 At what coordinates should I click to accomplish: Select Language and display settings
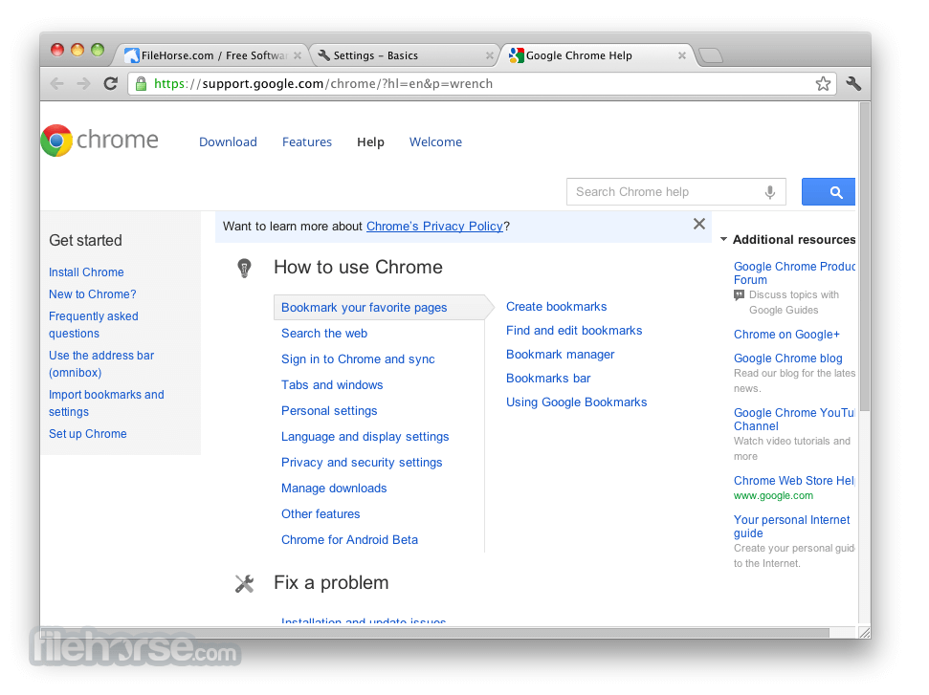[x=365, y=437]
